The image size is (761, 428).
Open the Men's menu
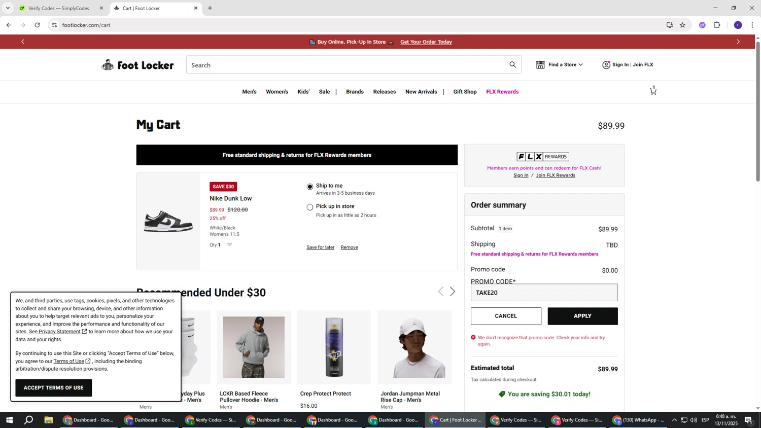(249, 92)
